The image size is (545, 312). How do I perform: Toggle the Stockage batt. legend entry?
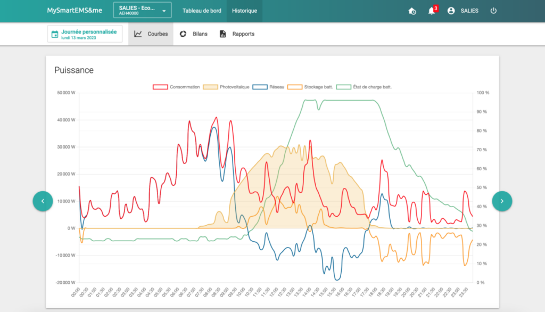[310, 87]
